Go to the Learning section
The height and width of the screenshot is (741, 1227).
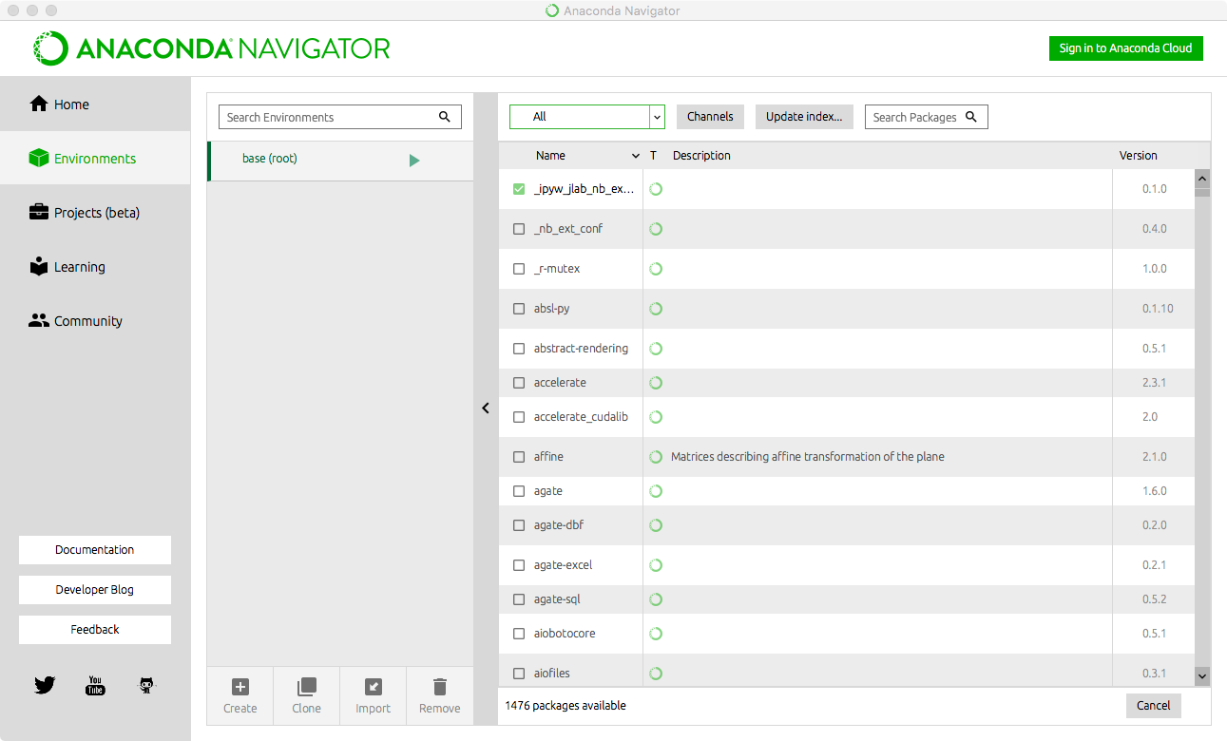(x=95, y=267)
